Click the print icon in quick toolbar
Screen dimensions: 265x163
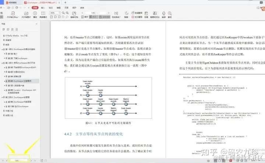tap(17, 8)
